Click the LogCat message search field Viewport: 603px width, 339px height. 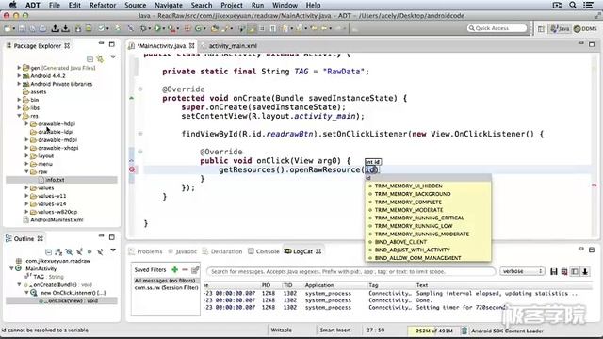point(350,272)
